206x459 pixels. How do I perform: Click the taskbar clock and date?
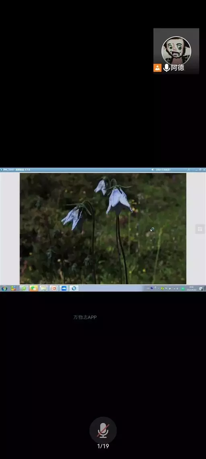[191, 288]
